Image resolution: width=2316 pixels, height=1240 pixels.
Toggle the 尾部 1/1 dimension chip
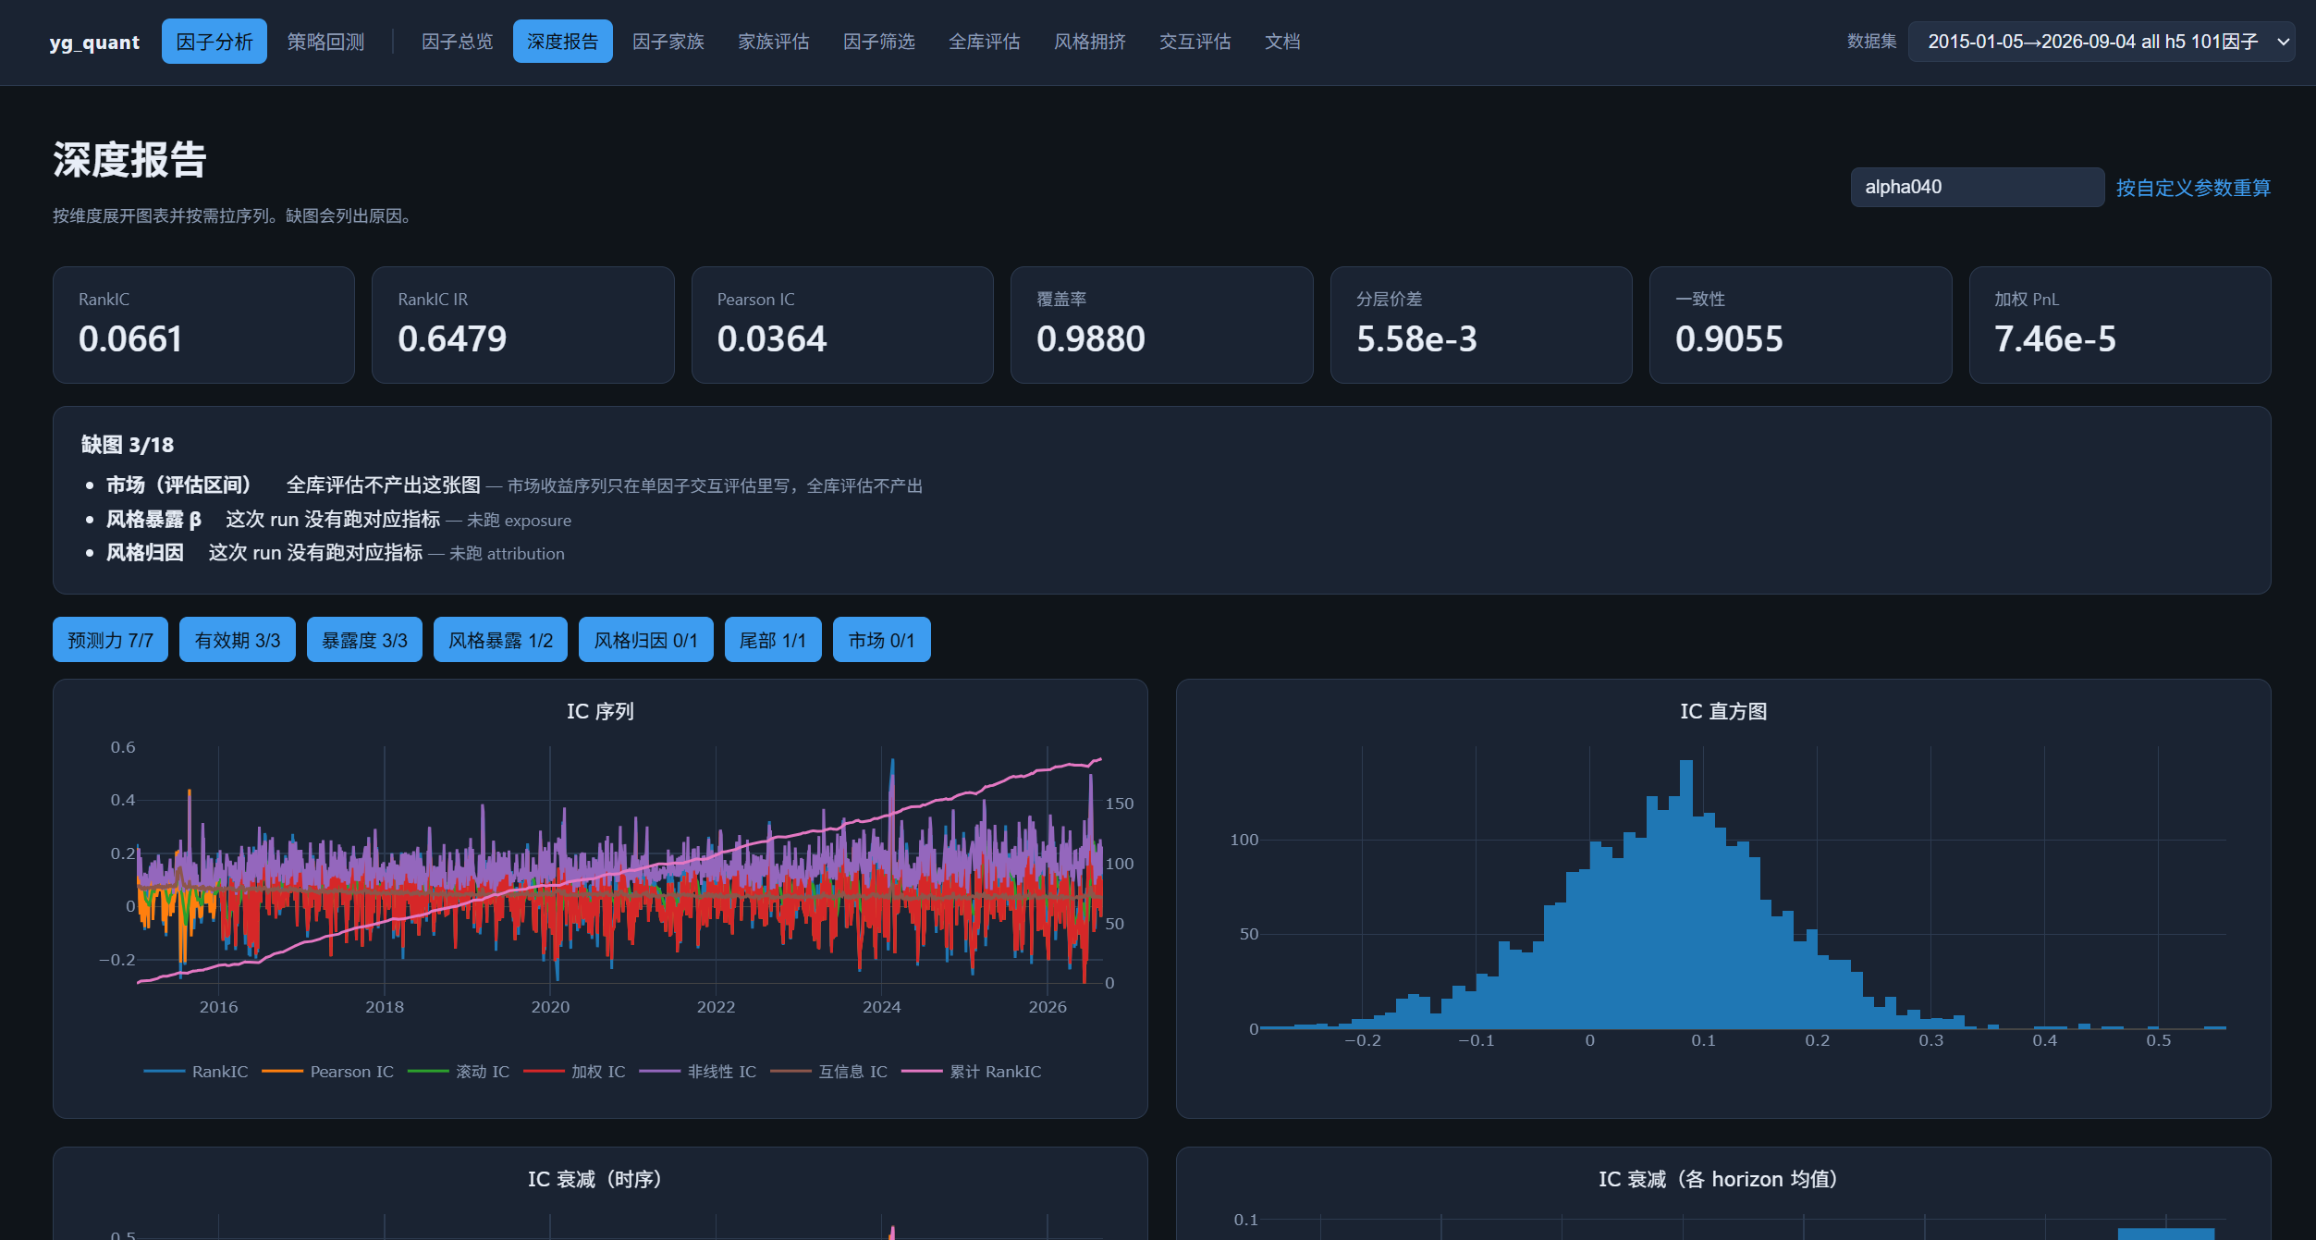click(773, 640)
